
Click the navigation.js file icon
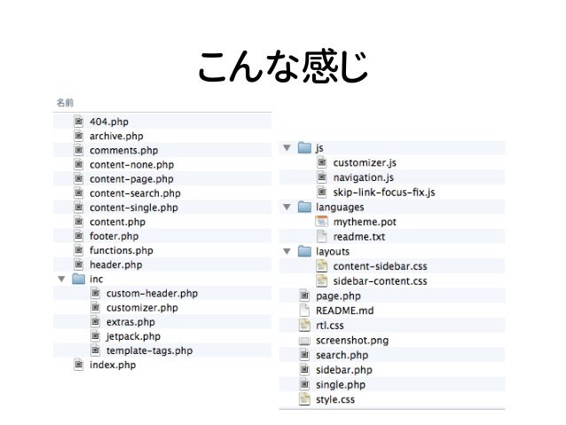tap(322, 177)
